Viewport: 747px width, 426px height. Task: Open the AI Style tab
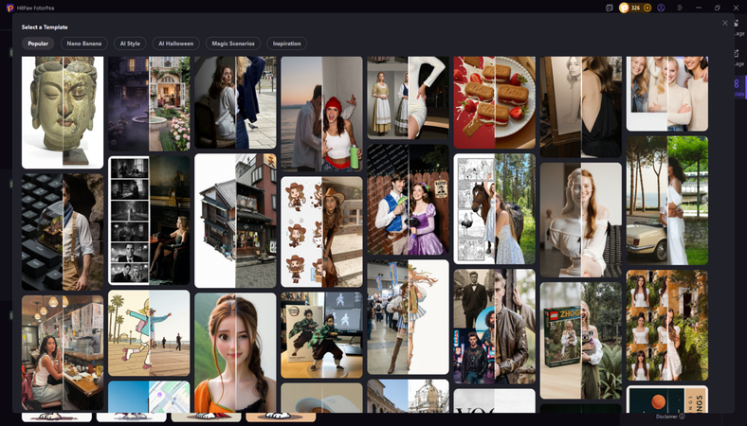(130, 44)
